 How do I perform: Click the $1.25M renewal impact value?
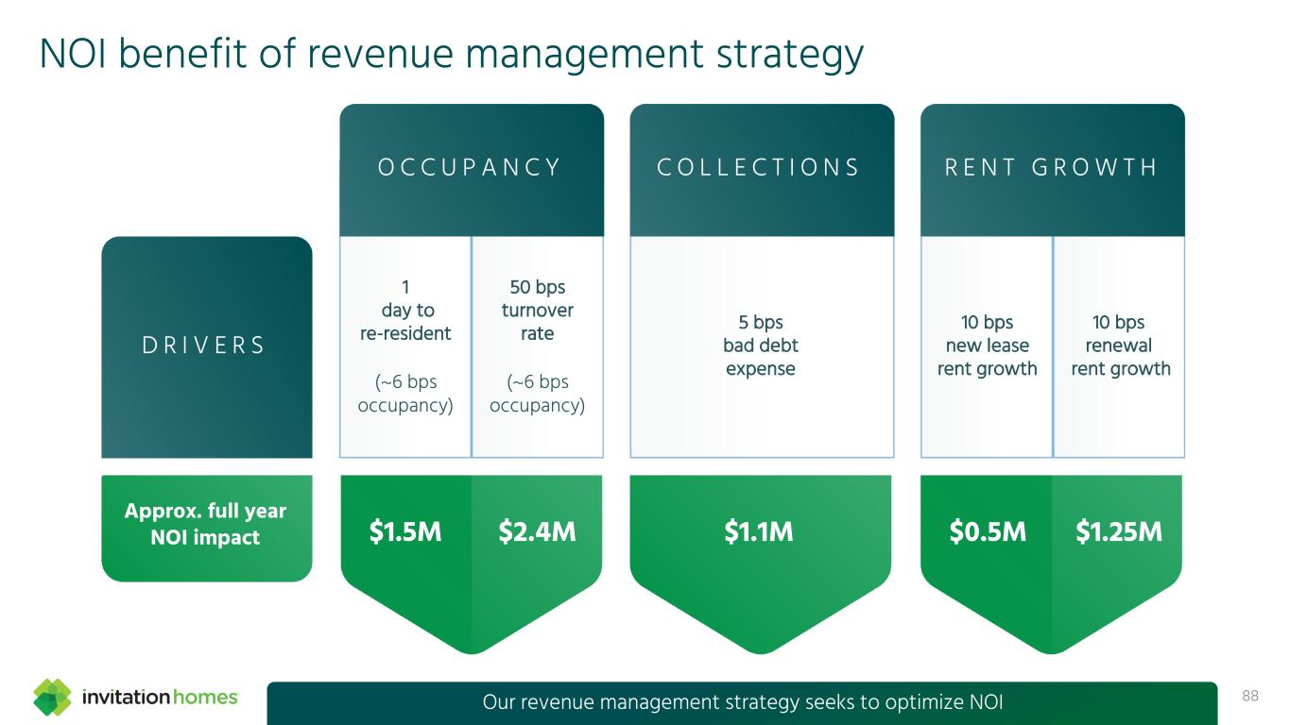click(x=1119, y=533)
